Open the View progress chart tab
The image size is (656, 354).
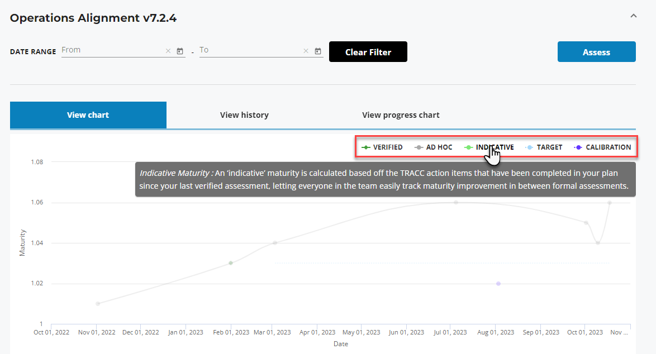[401, 115]
